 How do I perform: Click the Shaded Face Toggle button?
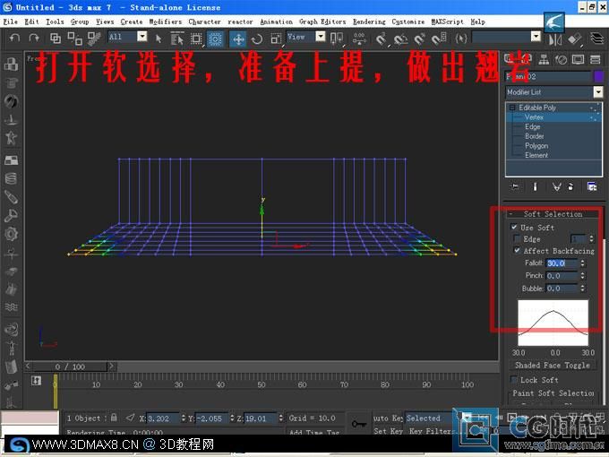[553, 366]
